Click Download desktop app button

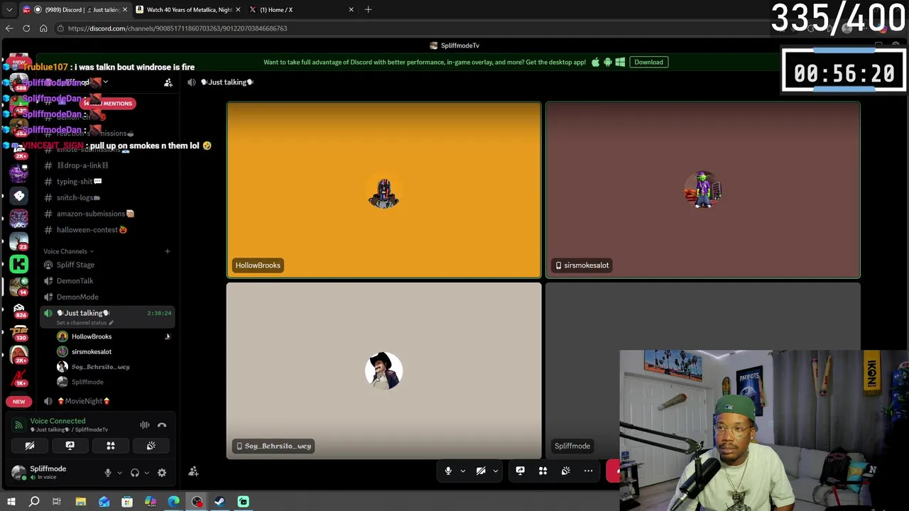click(648, 62)
